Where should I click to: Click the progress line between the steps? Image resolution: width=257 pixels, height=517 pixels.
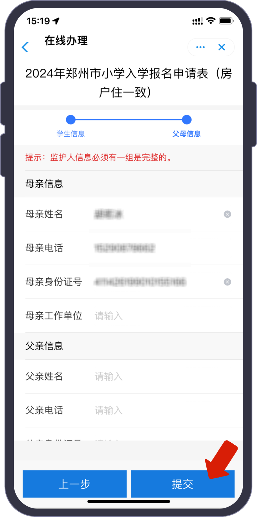tap(128, 120)
